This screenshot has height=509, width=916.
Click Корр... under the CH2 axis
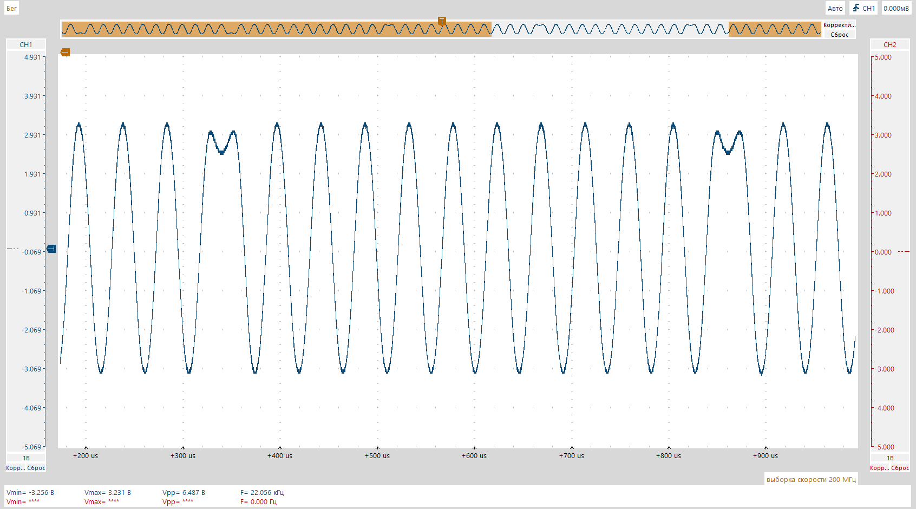[x=879, y=468]
